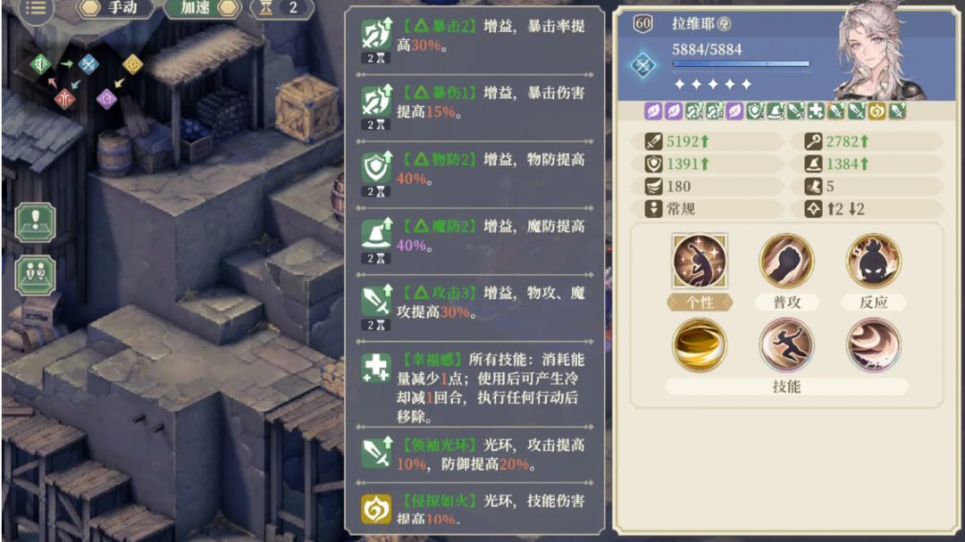Select the 个性 trait skill icon
The height and width of the screenshot is (542, 965).
click(x=700, y=261)
